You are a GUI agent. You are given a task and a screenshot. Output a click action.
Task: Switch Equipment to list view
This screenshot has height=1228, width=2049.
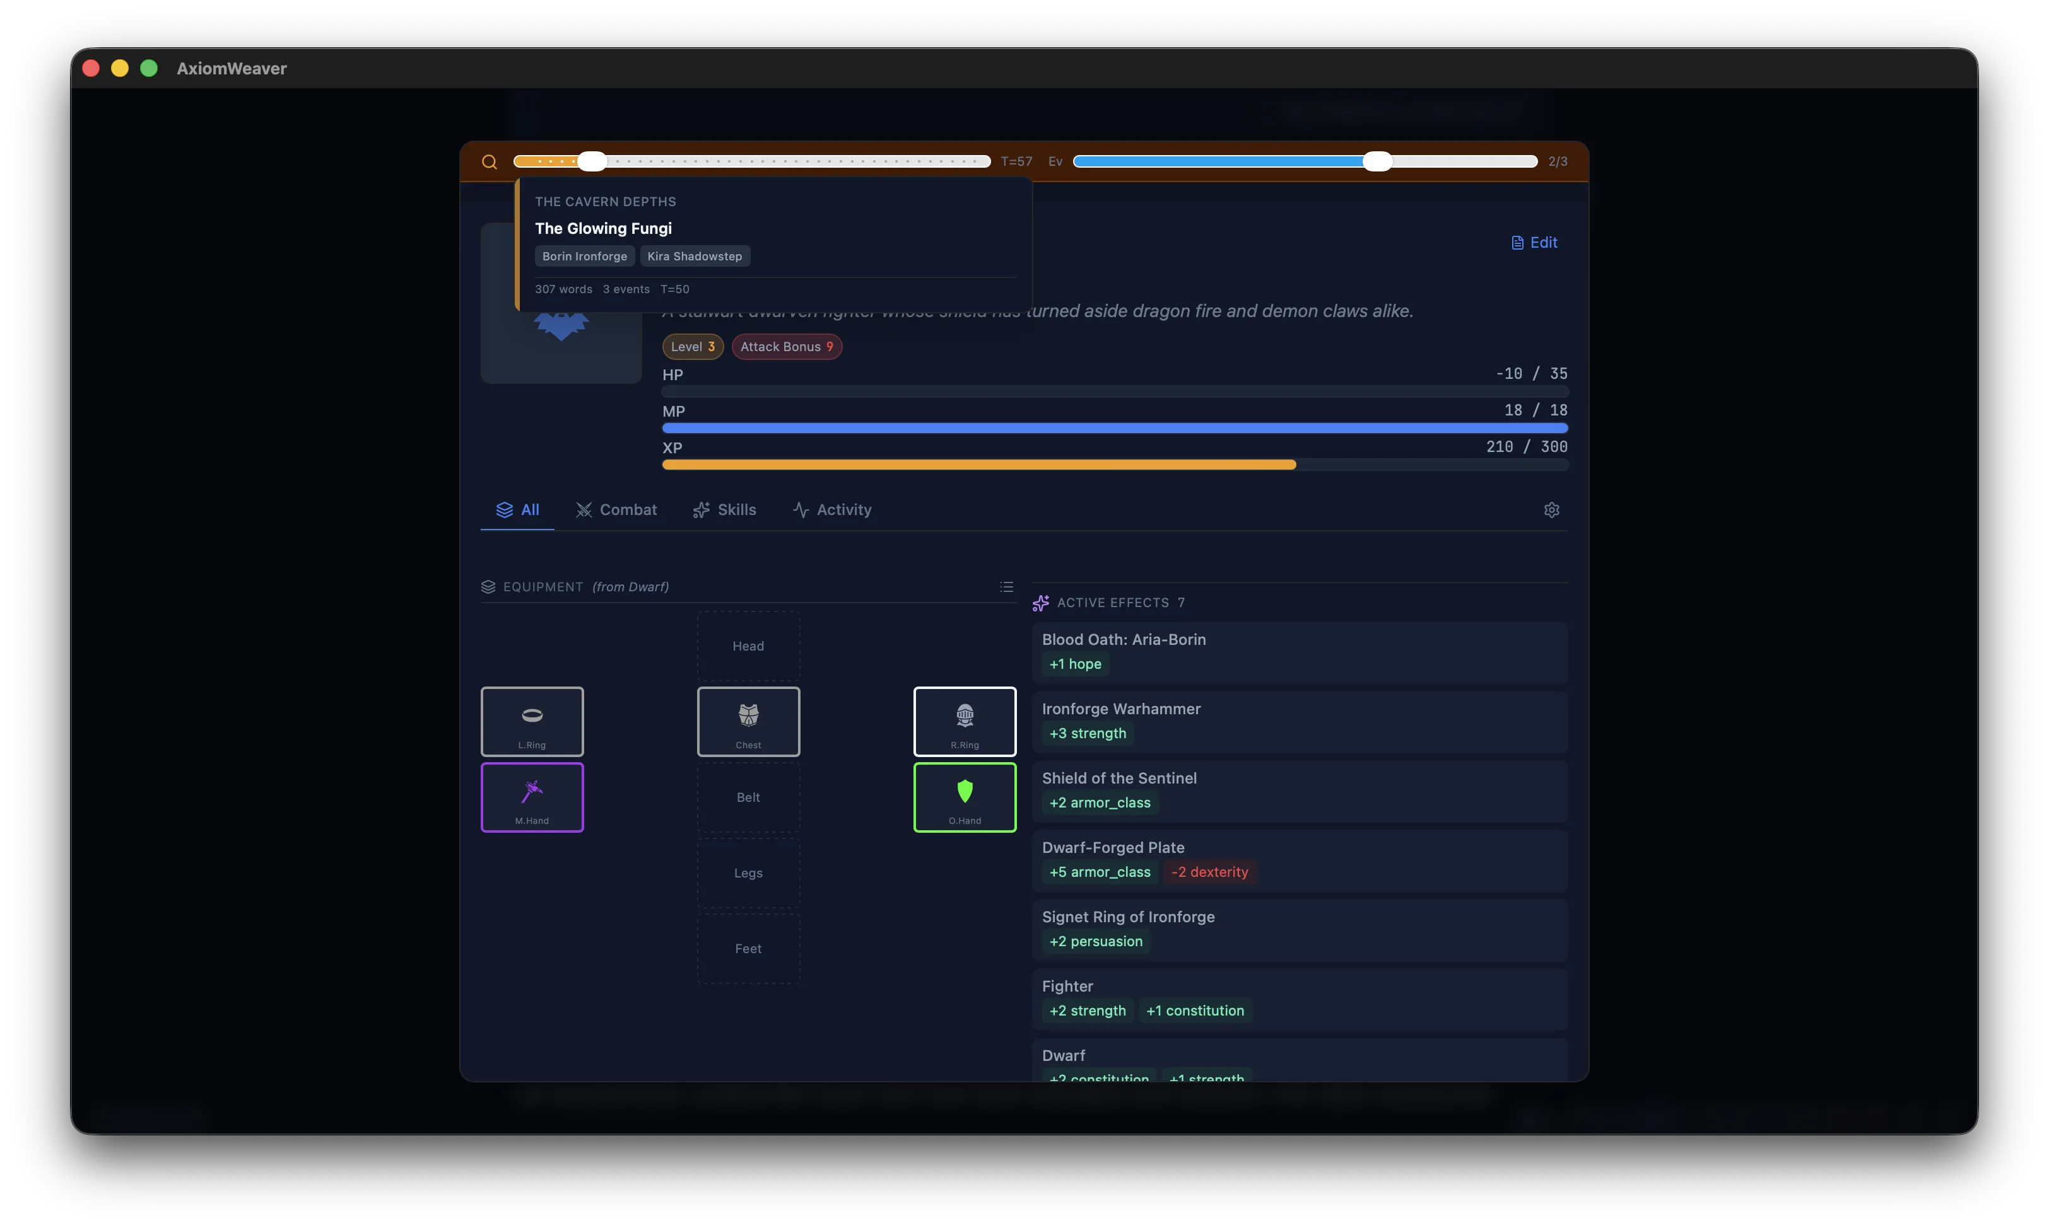[x=1007, y=587]
